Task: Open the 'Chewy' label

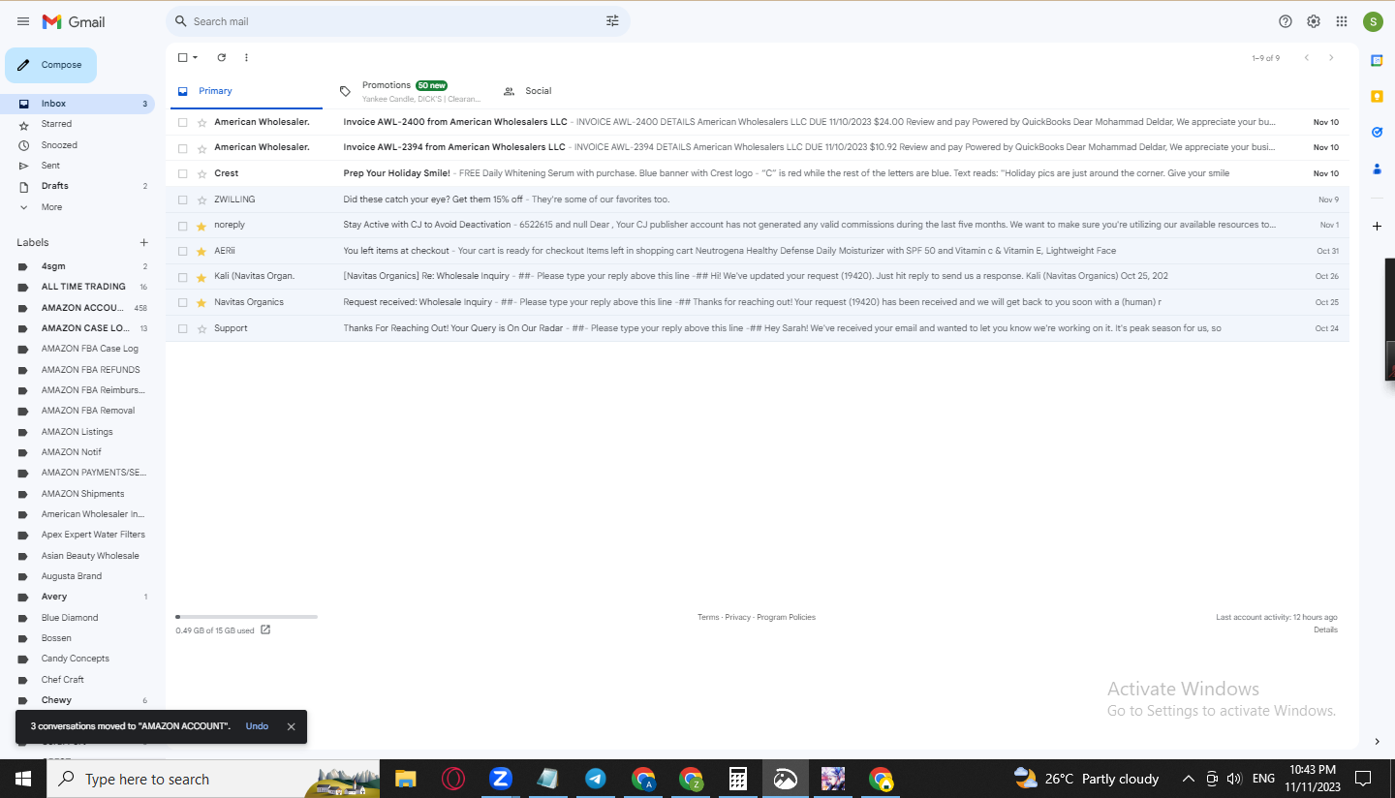Action: (x=56, y=700)
